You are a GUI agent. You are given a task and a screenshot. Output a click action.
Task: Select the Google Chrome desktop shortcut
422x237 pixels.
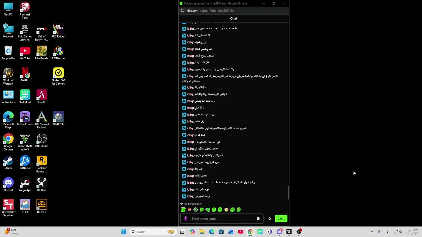8,143
